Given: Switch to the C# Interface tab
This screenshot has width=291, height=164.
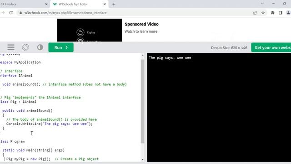Looking at the screenshot, I should [24, 4].
